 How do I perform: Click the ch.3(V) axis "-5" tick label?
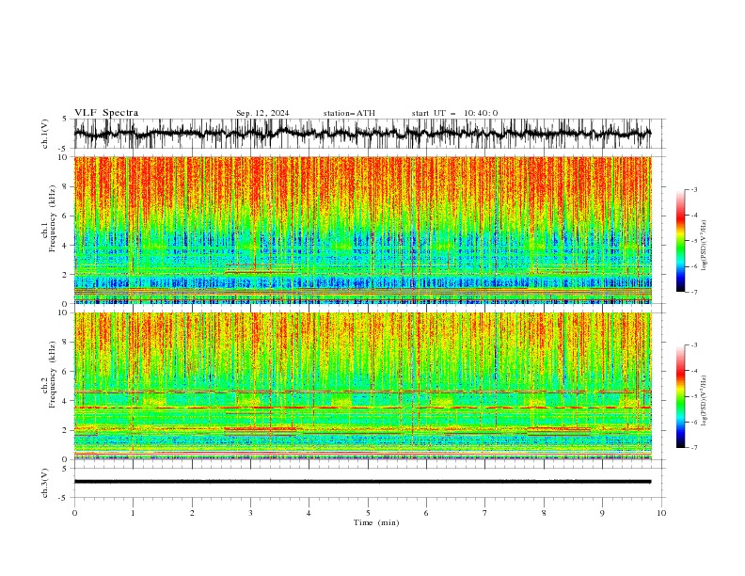[x=64, y=498]
